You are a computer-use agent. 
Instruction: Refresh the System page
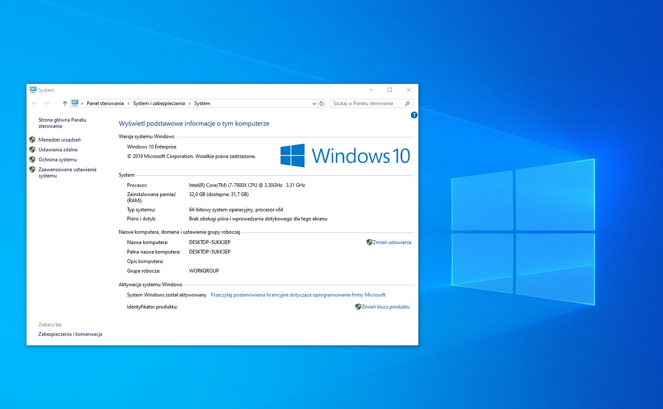322,103
